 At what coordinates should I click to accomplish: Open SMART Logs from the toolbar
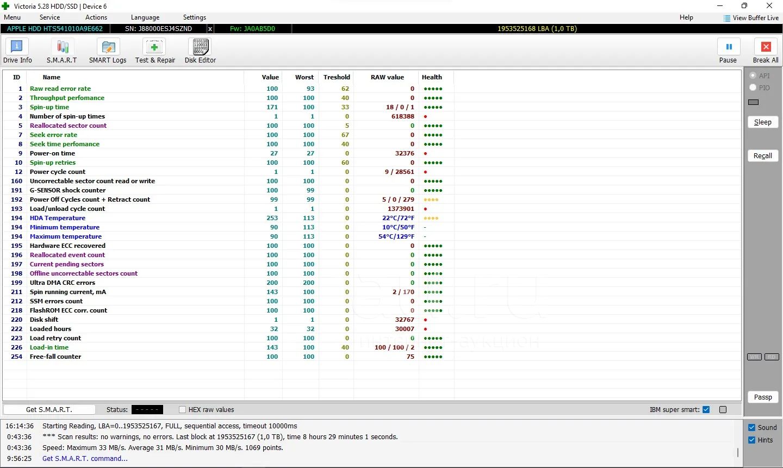tap(108, 51)
